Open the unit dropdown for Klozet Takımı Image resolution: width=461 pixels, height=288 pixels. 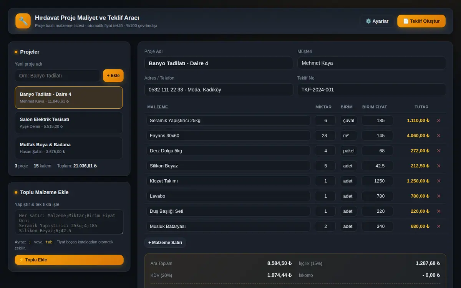348,181
